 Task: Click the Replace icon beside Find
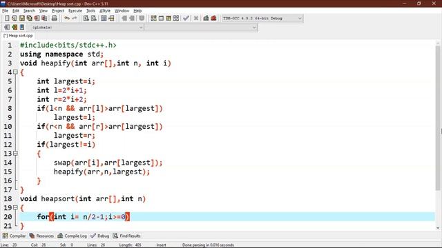tap(94, 19)
